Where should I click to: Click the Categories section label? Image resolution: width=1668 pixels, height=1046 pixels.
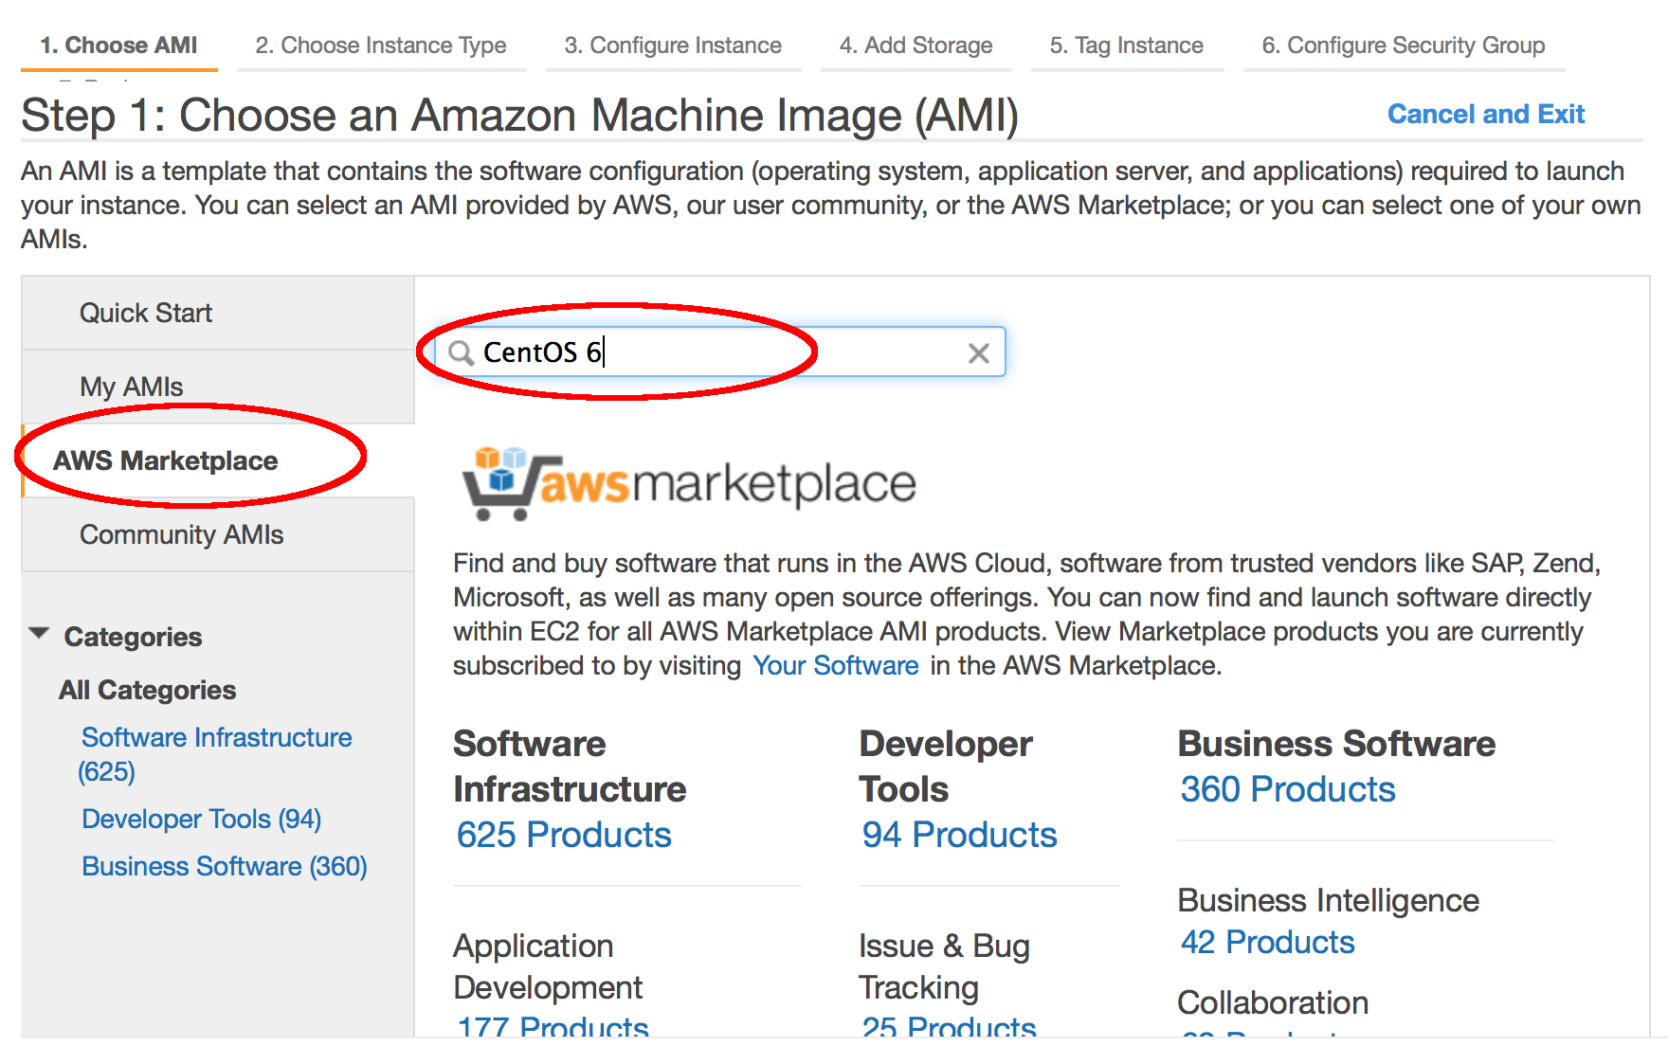coord(133,637)
